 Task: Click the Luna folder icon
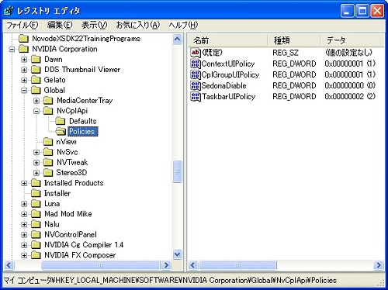pyautogui.click(x=36, y=204)
